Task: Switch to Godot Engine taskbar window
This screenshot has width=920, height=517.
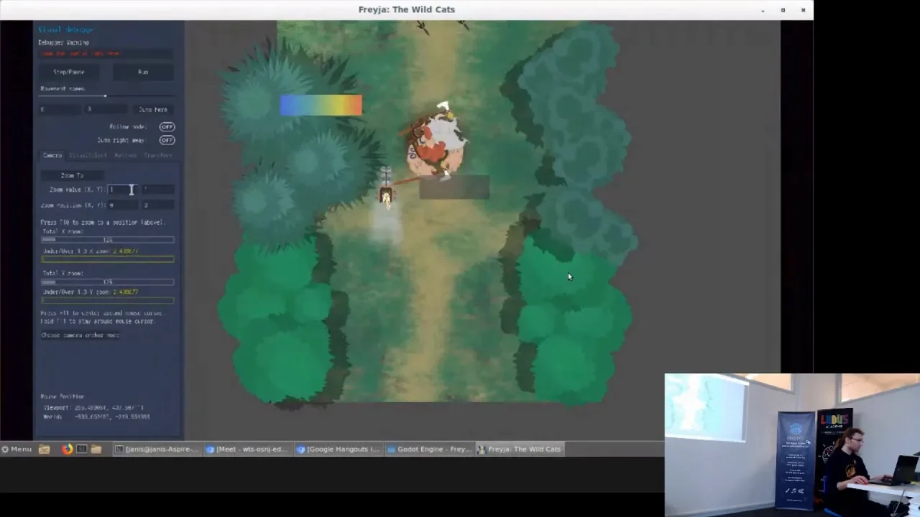Action: click(x=428, y=449)
